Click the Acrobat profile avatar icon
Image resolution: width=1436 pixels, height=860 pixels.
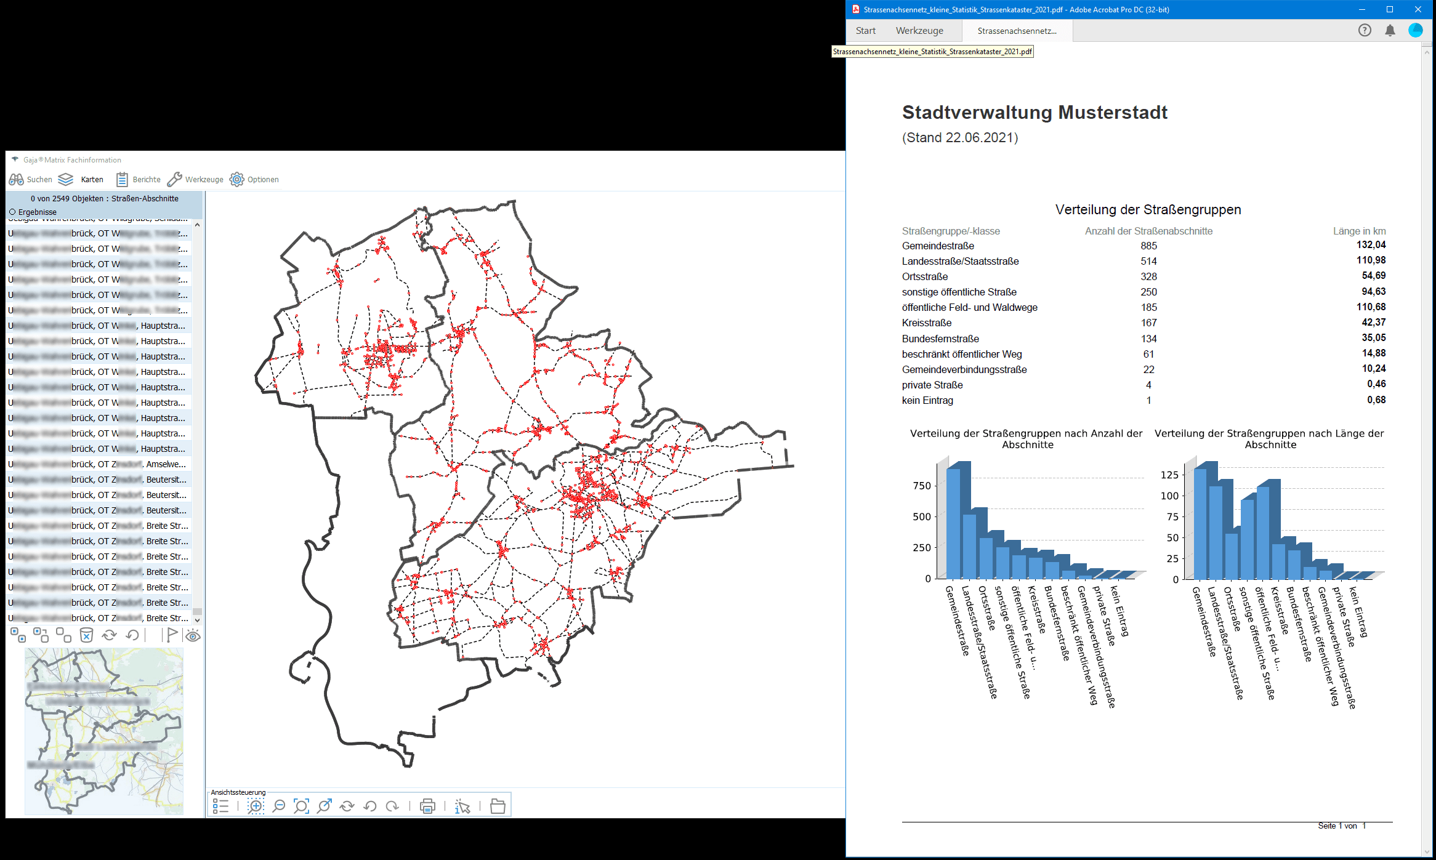tap(1416, 30)
